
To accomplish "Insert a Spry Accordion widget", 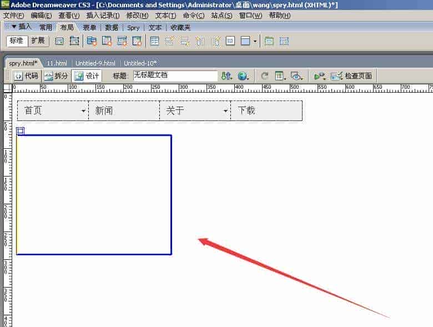I will click(x=122, y=41).
